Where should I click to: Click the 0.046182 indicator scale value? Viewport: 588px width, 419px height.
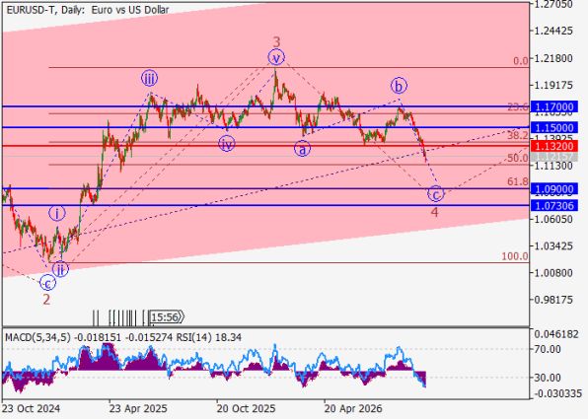[556, 334]
